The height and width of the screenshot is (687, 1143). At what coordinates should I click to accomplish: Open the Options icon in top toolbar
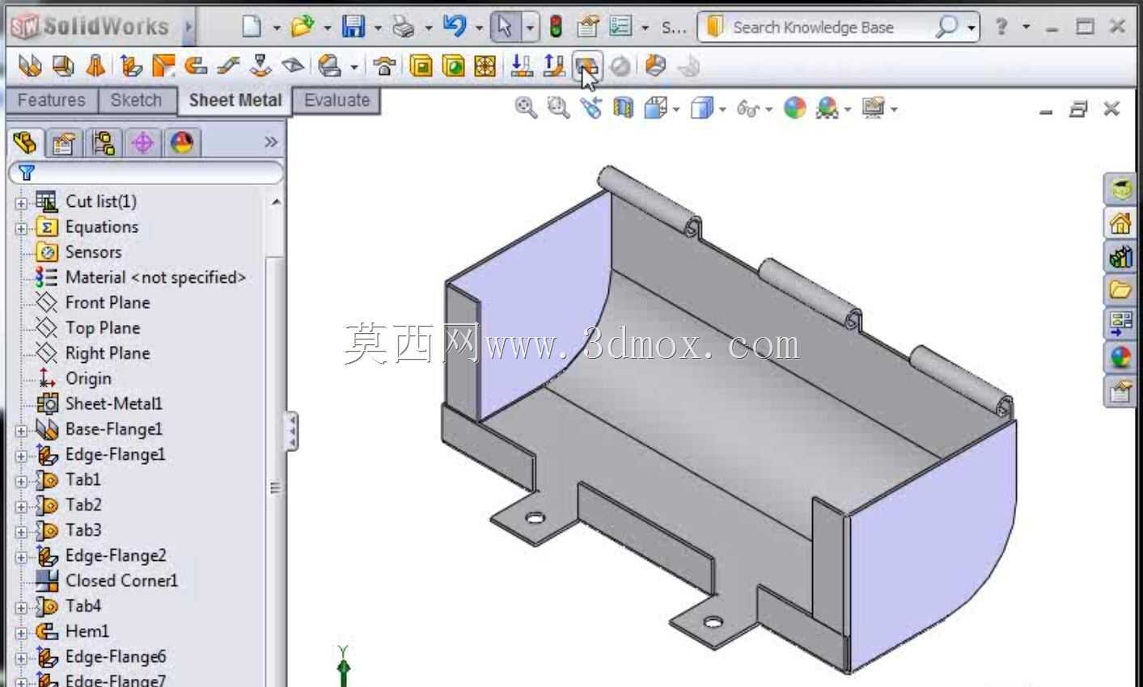coord(620,27)
